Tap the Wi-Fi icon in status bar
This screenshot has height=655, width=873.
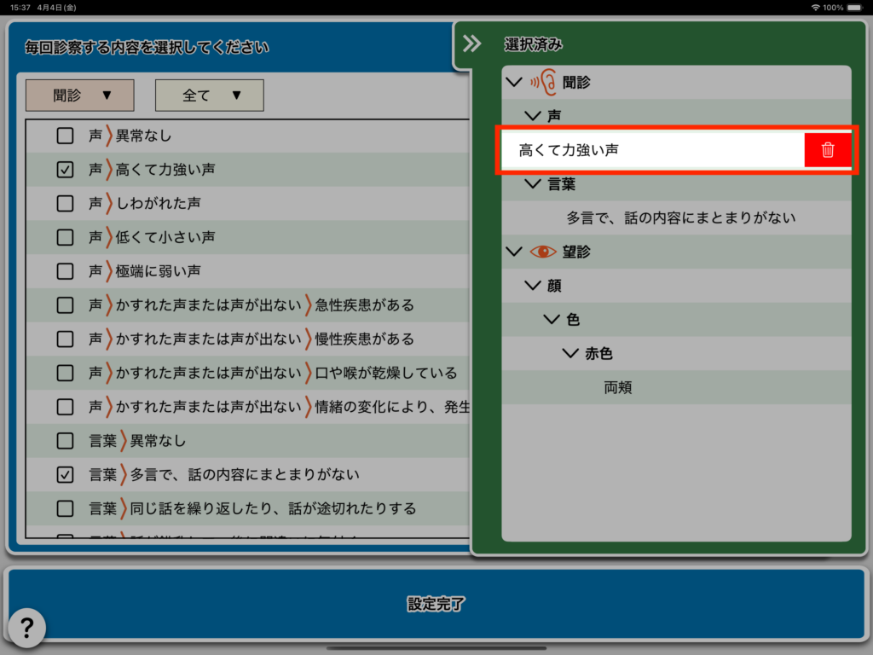pyautogui.click(x=815, y=7)
